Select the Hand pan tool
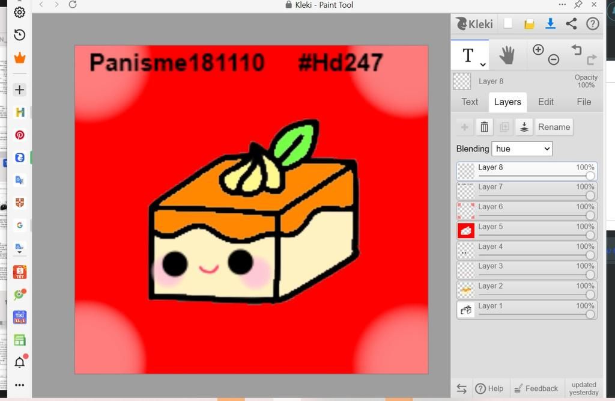The image size is (615, 401). [x=507, y=55]
